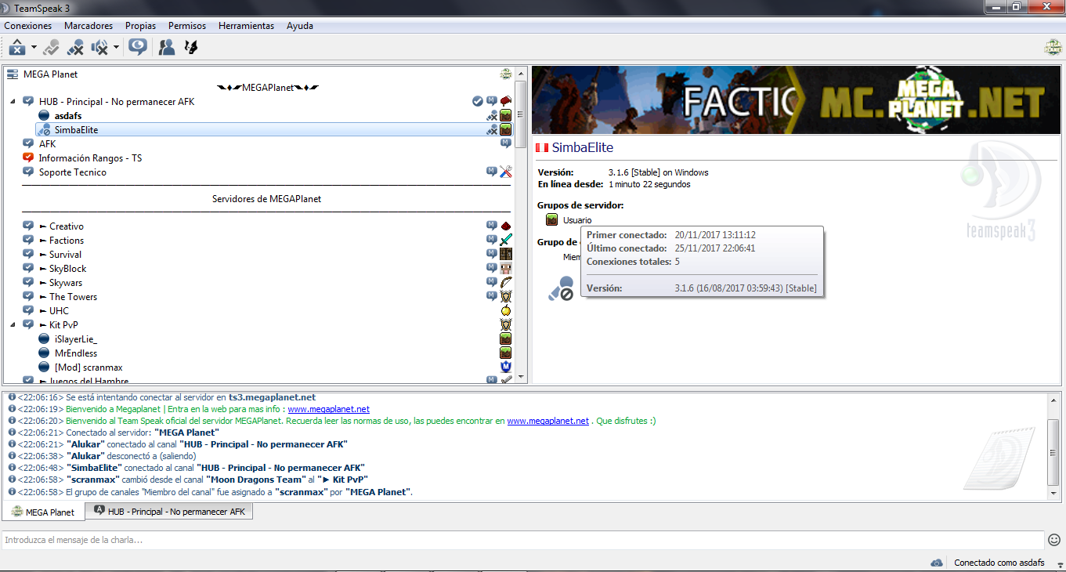Select user SimbaElite in the channel tree
1066x572 pixels.
tap(76, 130)
